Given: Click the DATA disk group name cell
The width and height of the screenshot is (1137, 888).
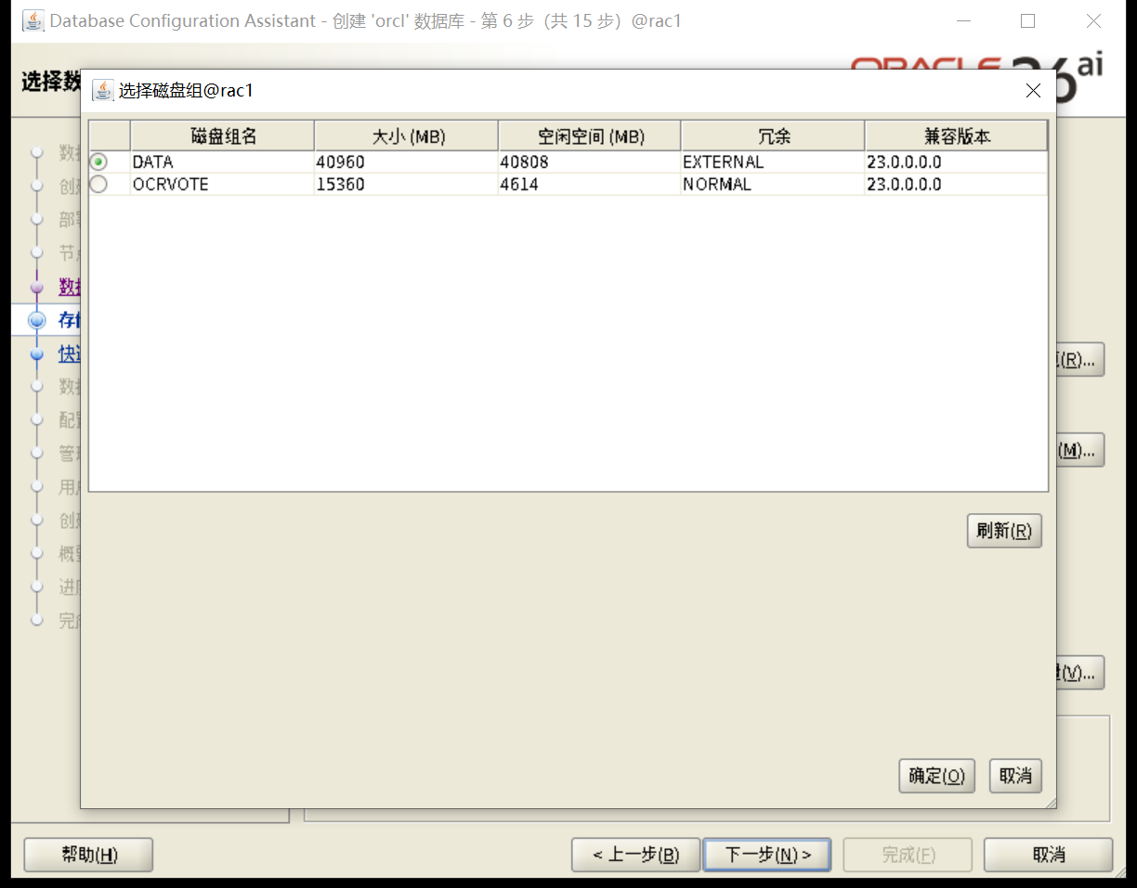Looking at the screenshot, I should point(223,162).
